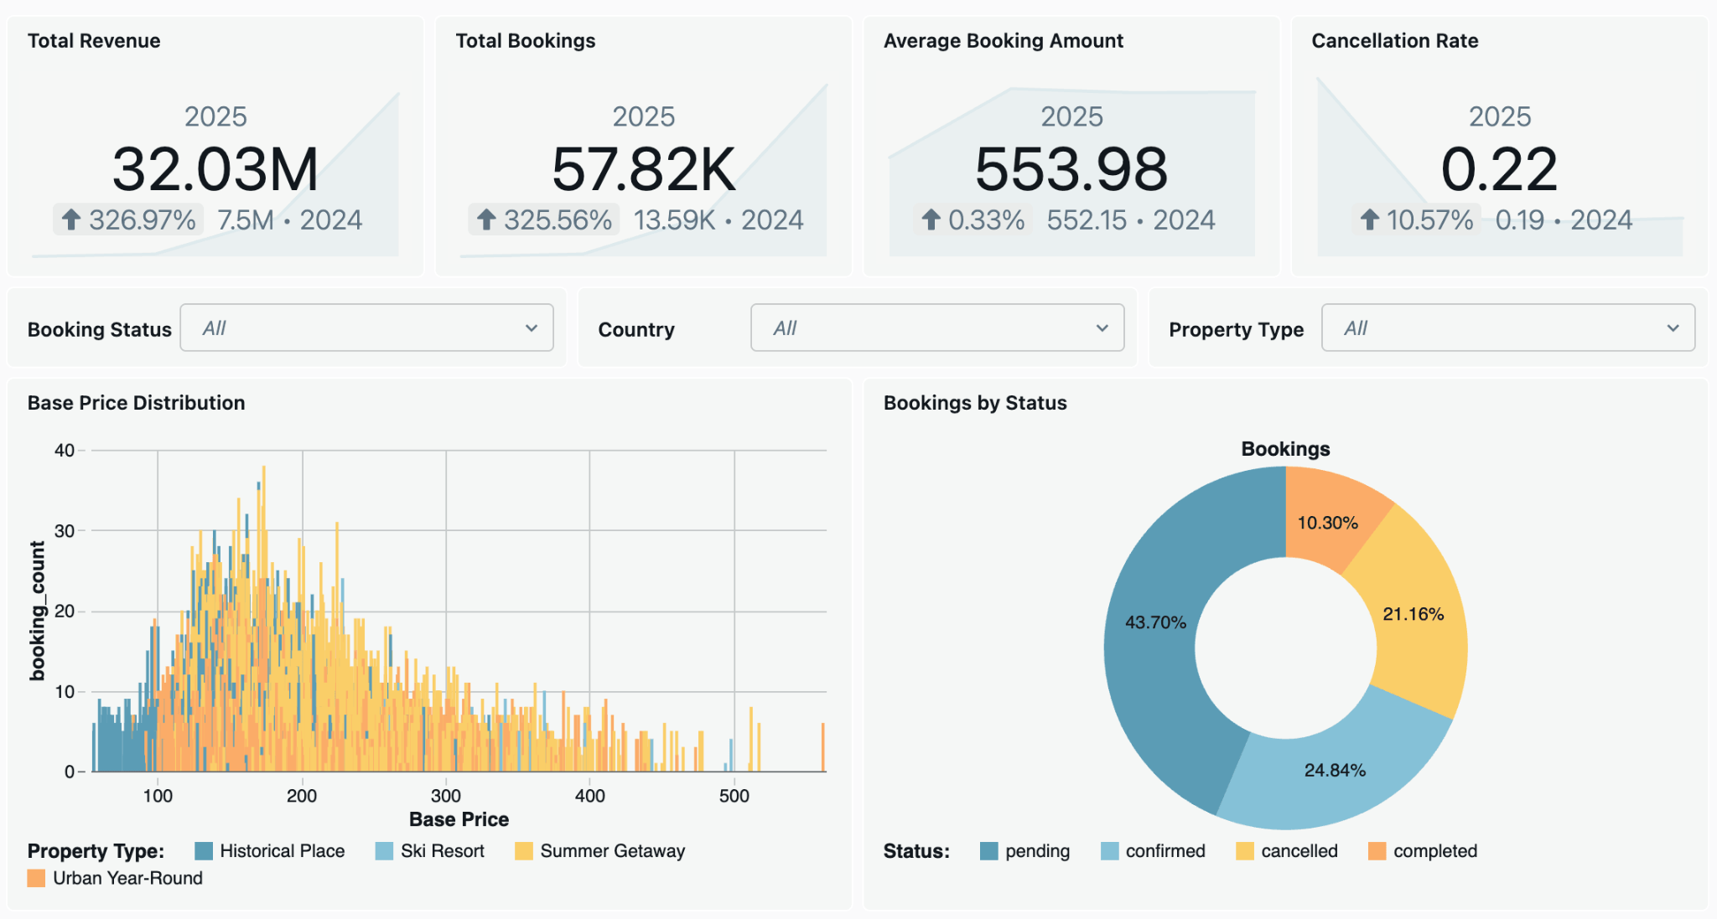Open the Booking Status dropdown

(x=366, y=328)
